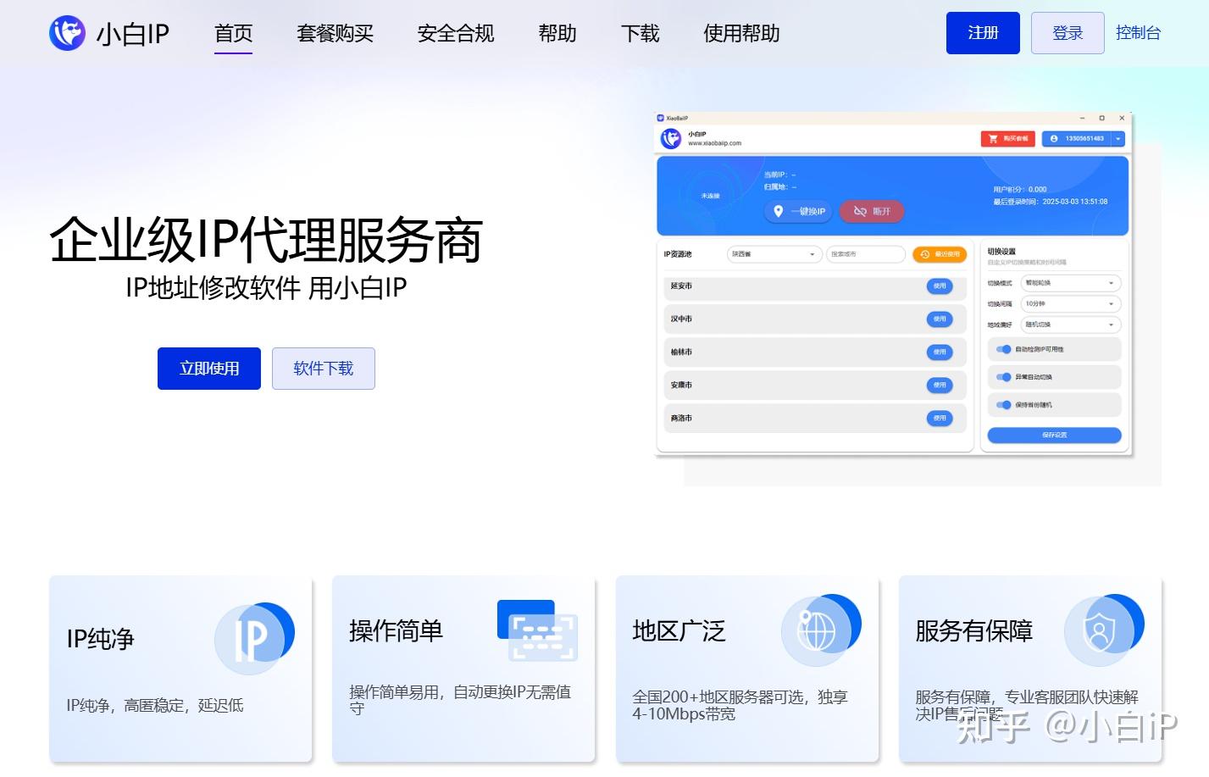The height and width of the screenshot is (777, 1209).
Task: Open the 下载 page from the navigation menu
Action: point(640,33)
